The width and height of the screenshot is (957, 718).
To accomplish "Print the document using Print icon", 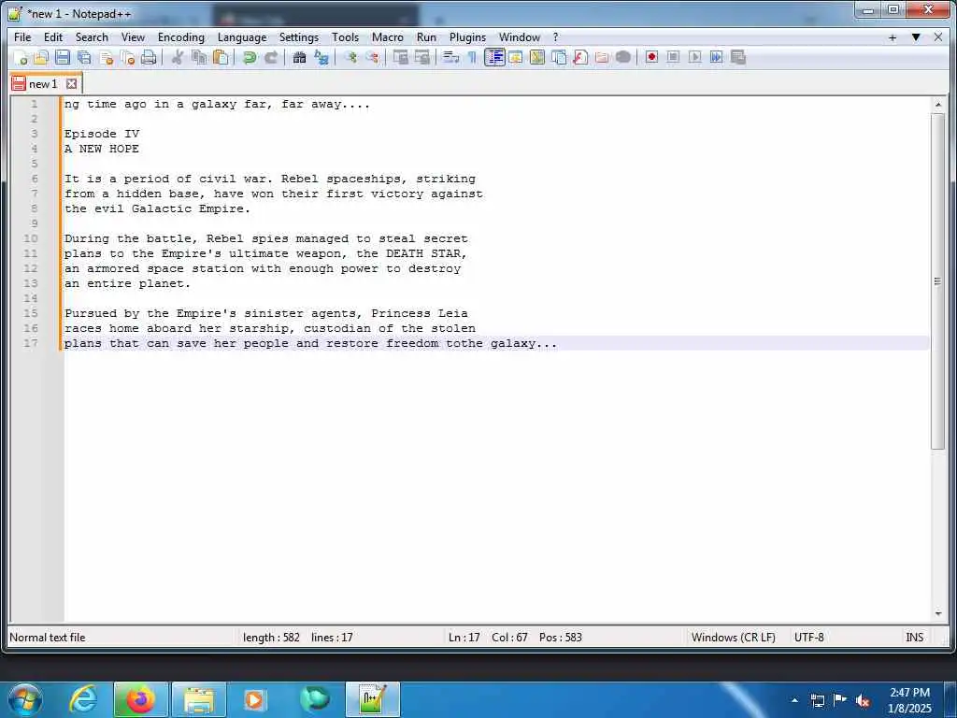I will tap(149, 57).
